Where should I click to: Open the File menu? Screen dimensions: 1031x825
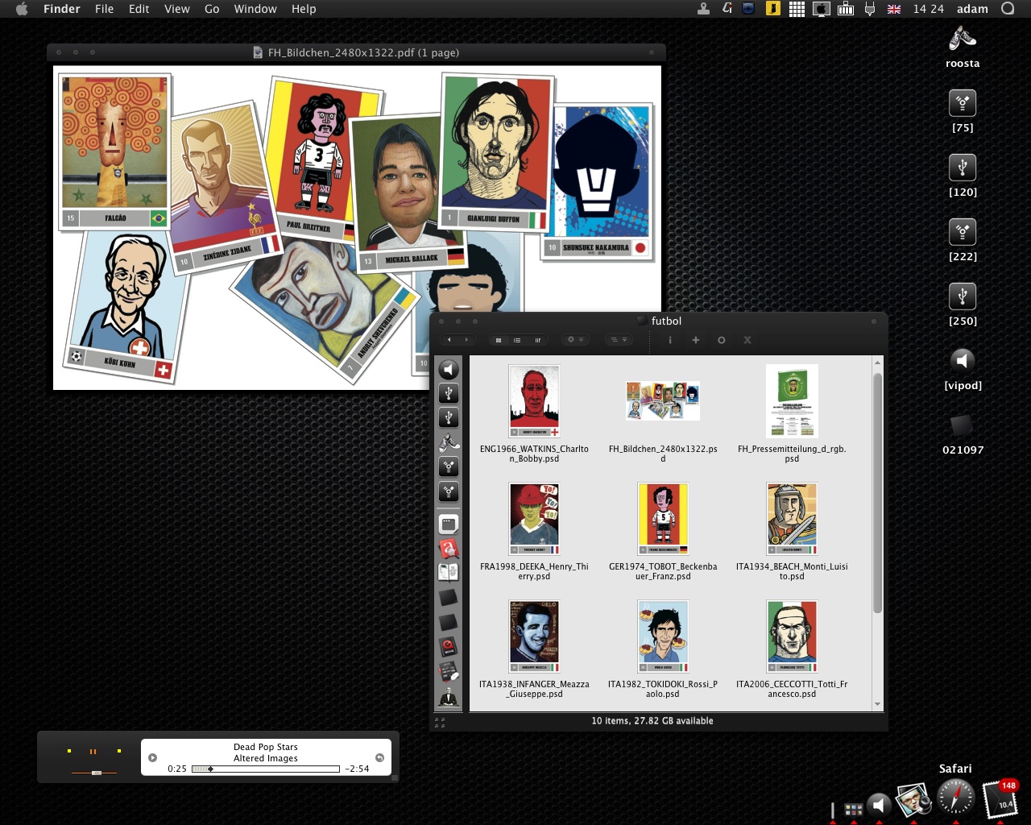105,9
